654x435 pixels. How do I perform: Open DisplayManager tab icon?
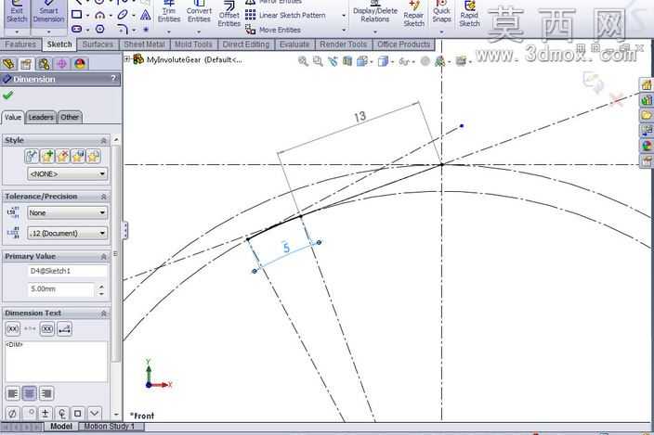click(x=79, y=64)
